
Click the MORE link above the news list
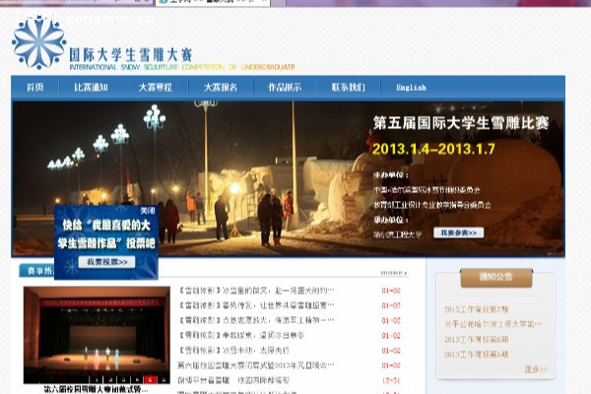point(393,272)
